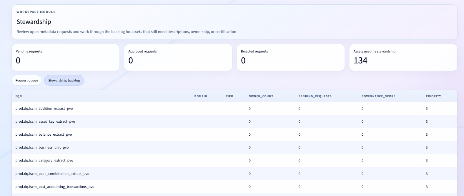Sort table by OWNER_COUNT header
Image resolution: width=464 pixels, height=196 pixels.
tap(261, 96)
